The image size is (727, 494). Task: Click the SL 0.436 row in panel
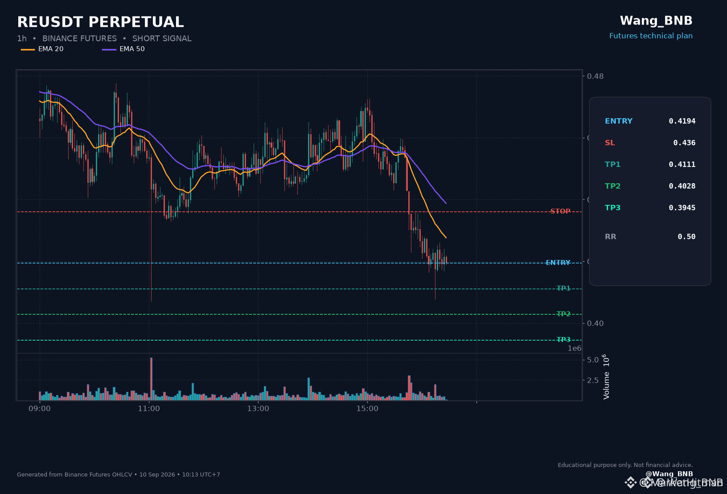pos(650,143)
